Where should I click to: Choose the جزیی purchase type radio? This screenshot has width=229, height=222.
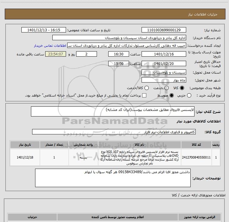point(189,95)
